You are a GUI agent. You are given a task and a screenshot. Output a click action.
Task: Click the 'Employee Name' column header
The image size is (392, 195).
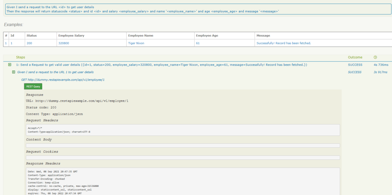(x=141, y=36)
